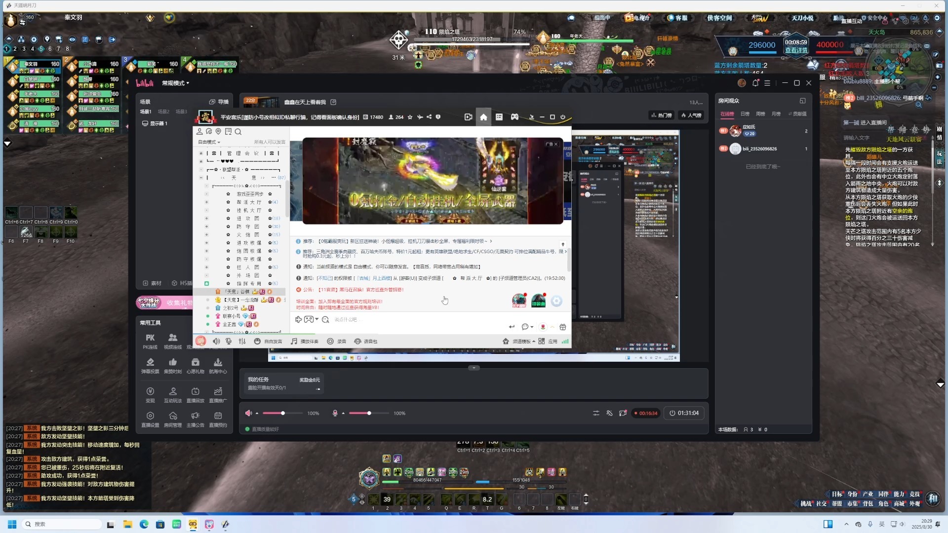Click the end stream timer 01:31:04 button
The image size is (948, 533).
click(684, 413)
